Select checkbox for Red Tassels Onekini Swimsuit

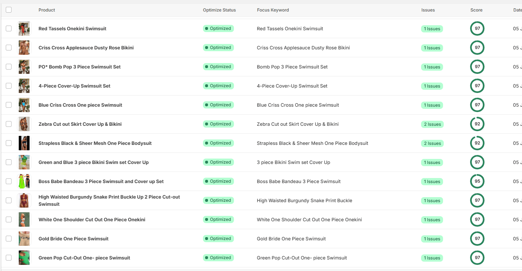coord(9,28)
